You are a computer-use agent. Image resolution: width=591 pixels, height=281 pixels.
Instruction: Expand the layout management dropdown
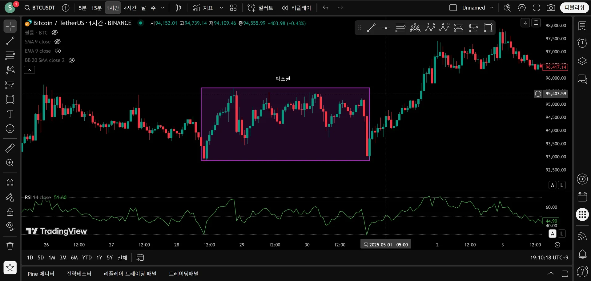pyautogui.click(x=492, y=8)
